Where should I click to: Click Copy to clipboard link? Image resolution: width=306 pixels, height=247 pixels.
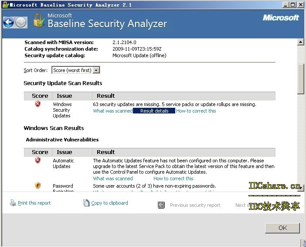point(109,203)
